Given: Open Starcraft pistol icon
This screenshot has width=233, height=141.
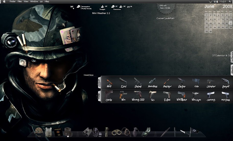Looking at the screenshot, I should click(x=211, y=96).
